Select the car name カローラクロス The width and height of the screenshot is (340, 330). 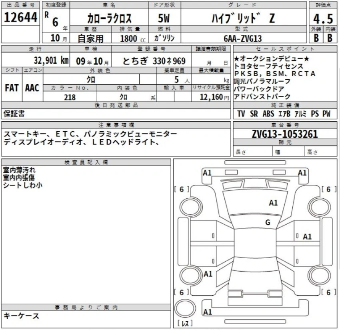pyautogui.click(x=109, y=18)
